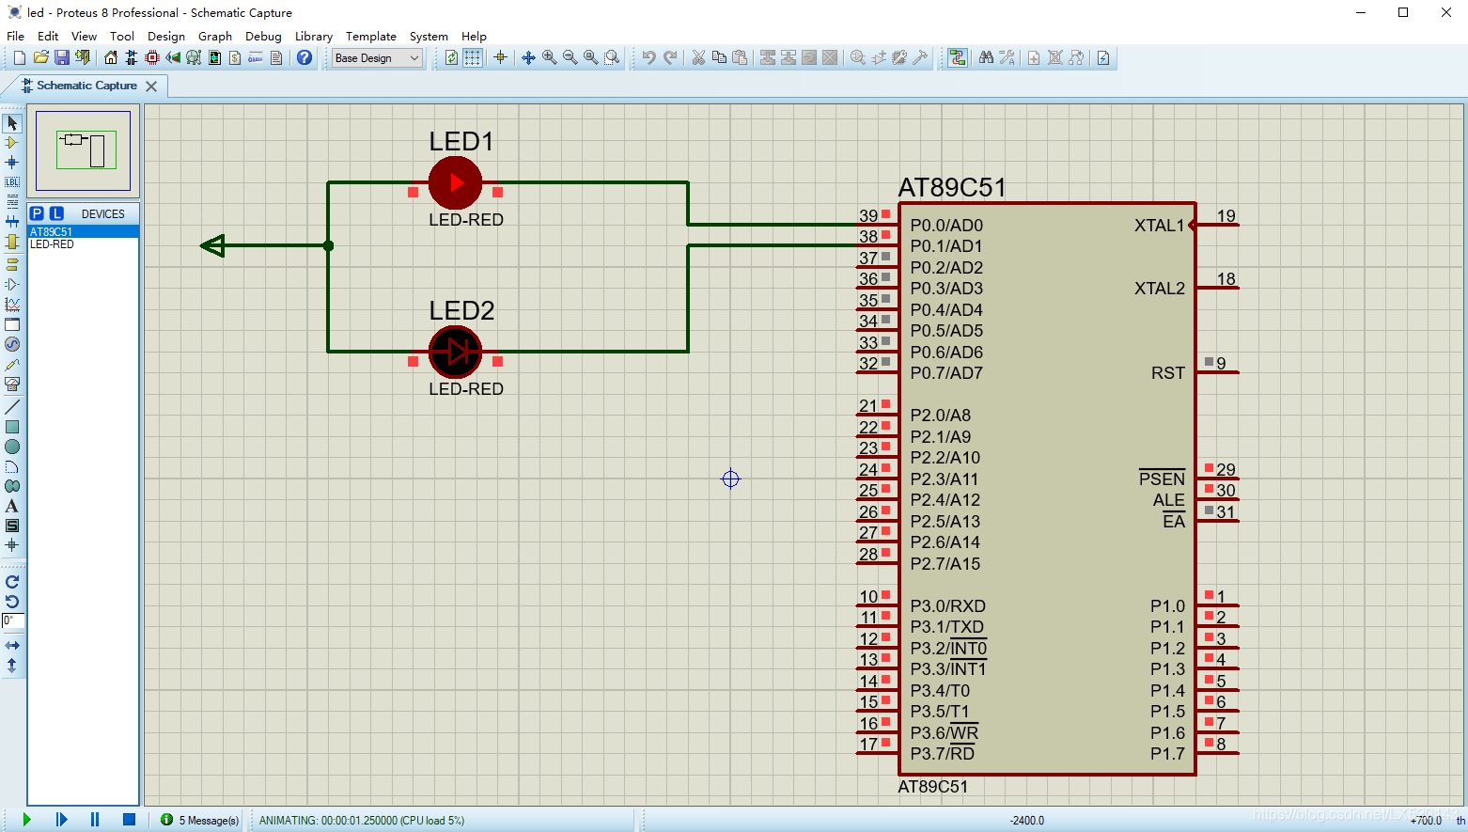1468x832 pixels.
Task: Rotate clockwise using the rotation icon
Action: [12, 582]
